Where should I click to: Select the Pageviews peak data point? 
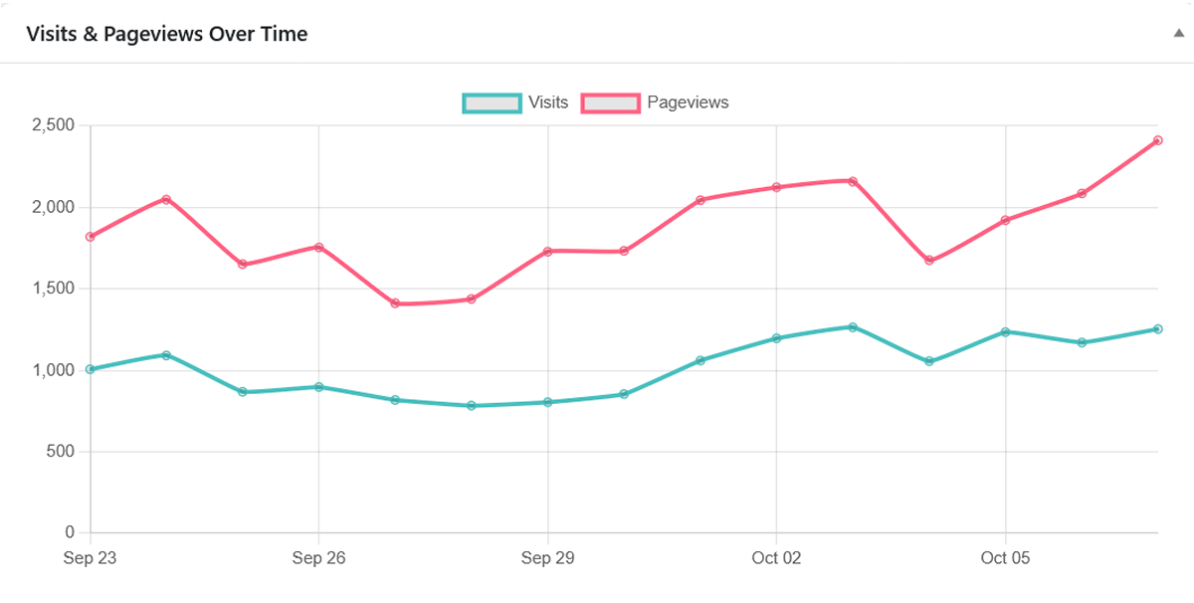click(x=1156, y=140)
